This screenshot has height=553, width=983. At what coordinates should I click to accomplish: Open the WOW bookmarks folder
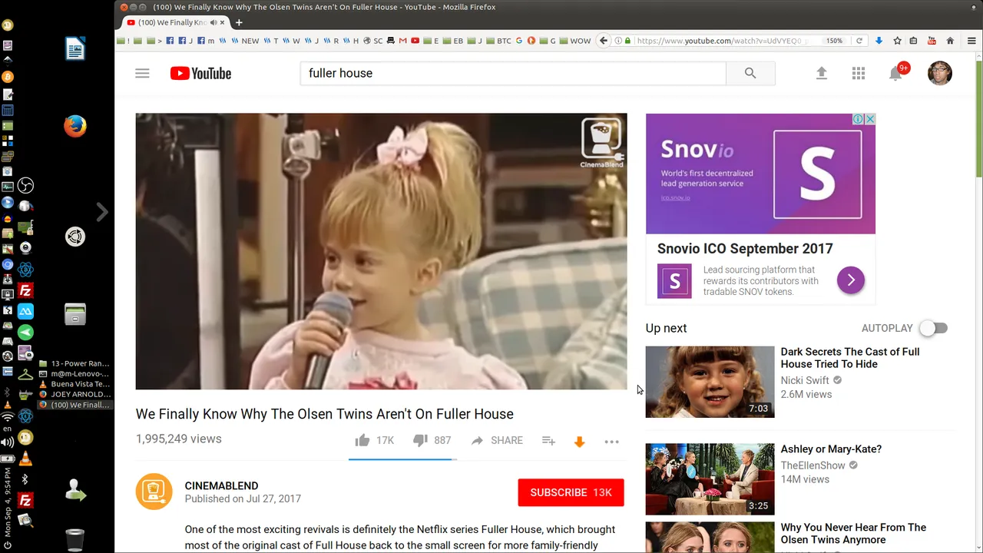click(575, 41)
